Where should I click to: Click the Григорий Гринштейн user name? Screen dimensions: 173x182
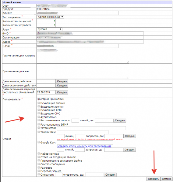pos(50,99)
